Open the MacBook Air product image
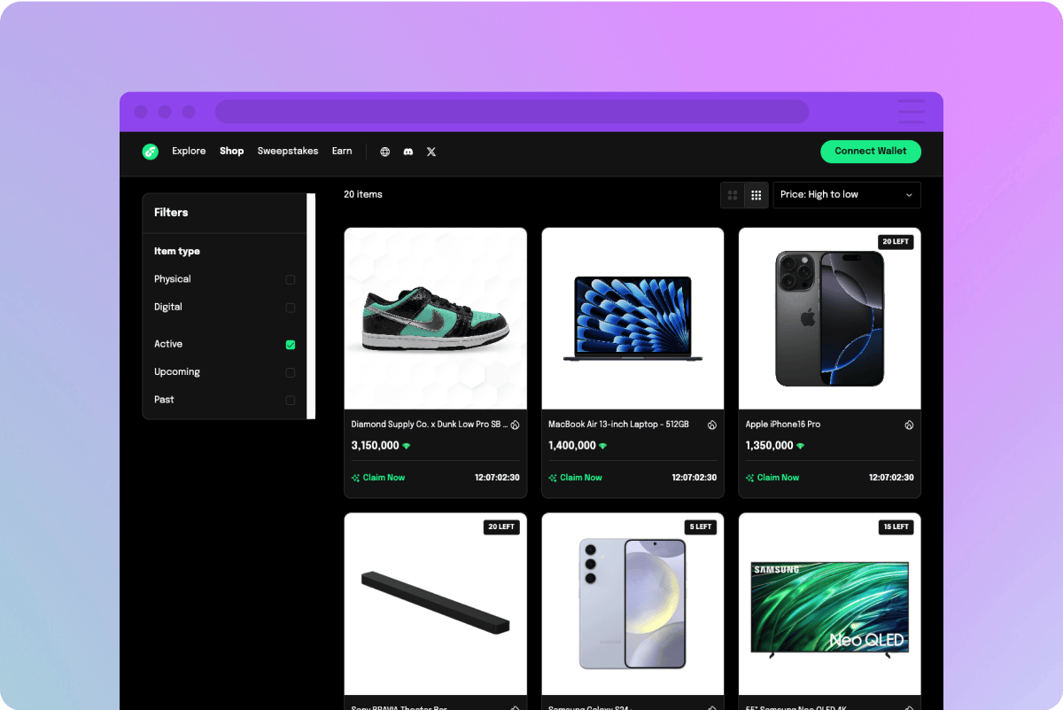Image resolution: width=1063 pixels, height=710 pixels. [x=632, y=319]
